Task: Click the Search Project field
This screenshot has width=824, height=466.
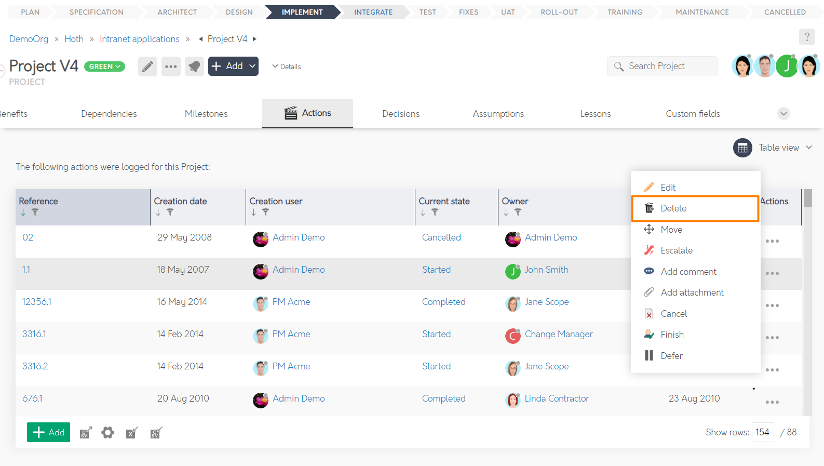Action: coord(662,66)
